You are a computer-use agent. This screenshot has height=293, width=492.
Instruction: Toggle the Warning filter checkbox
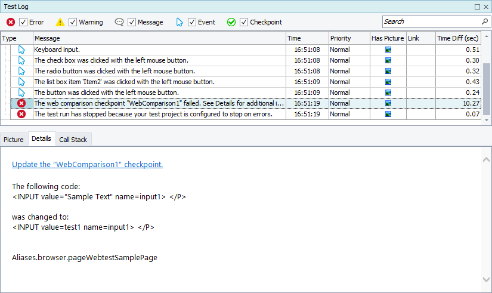(x=73, y=22)
